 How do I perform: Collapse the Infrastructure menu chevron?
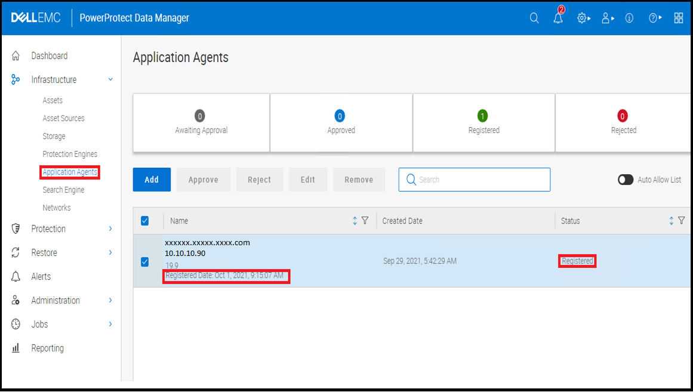pos(110,79)
